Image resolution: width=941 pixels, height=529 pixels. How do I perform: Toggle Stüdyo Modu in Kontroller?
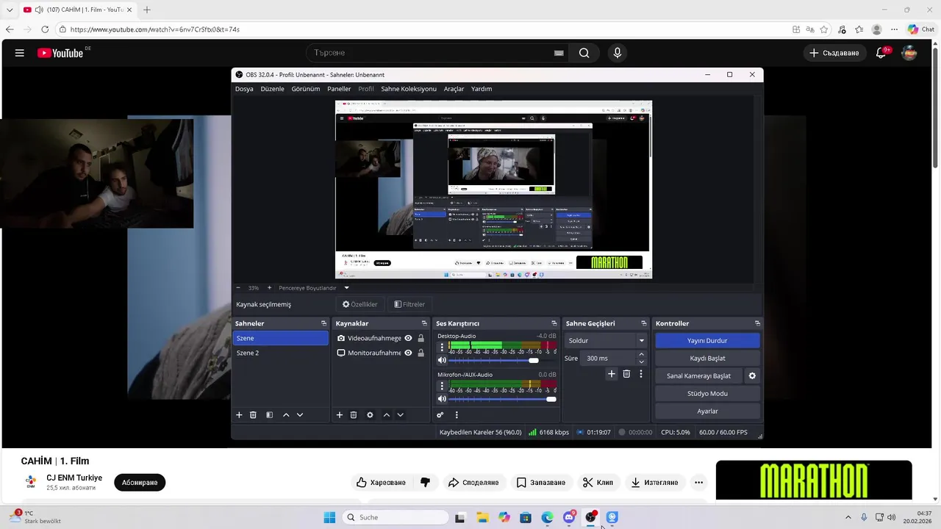707,394
